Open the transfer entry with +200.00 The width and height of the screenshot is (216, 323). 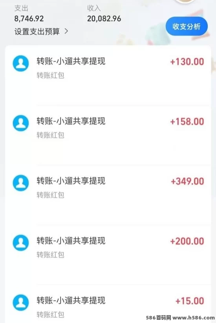[108, 254]
